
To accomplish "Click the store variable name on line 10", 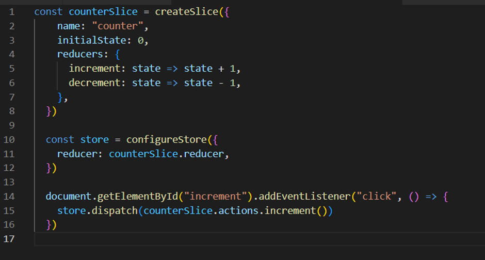I will click(94, 140).
